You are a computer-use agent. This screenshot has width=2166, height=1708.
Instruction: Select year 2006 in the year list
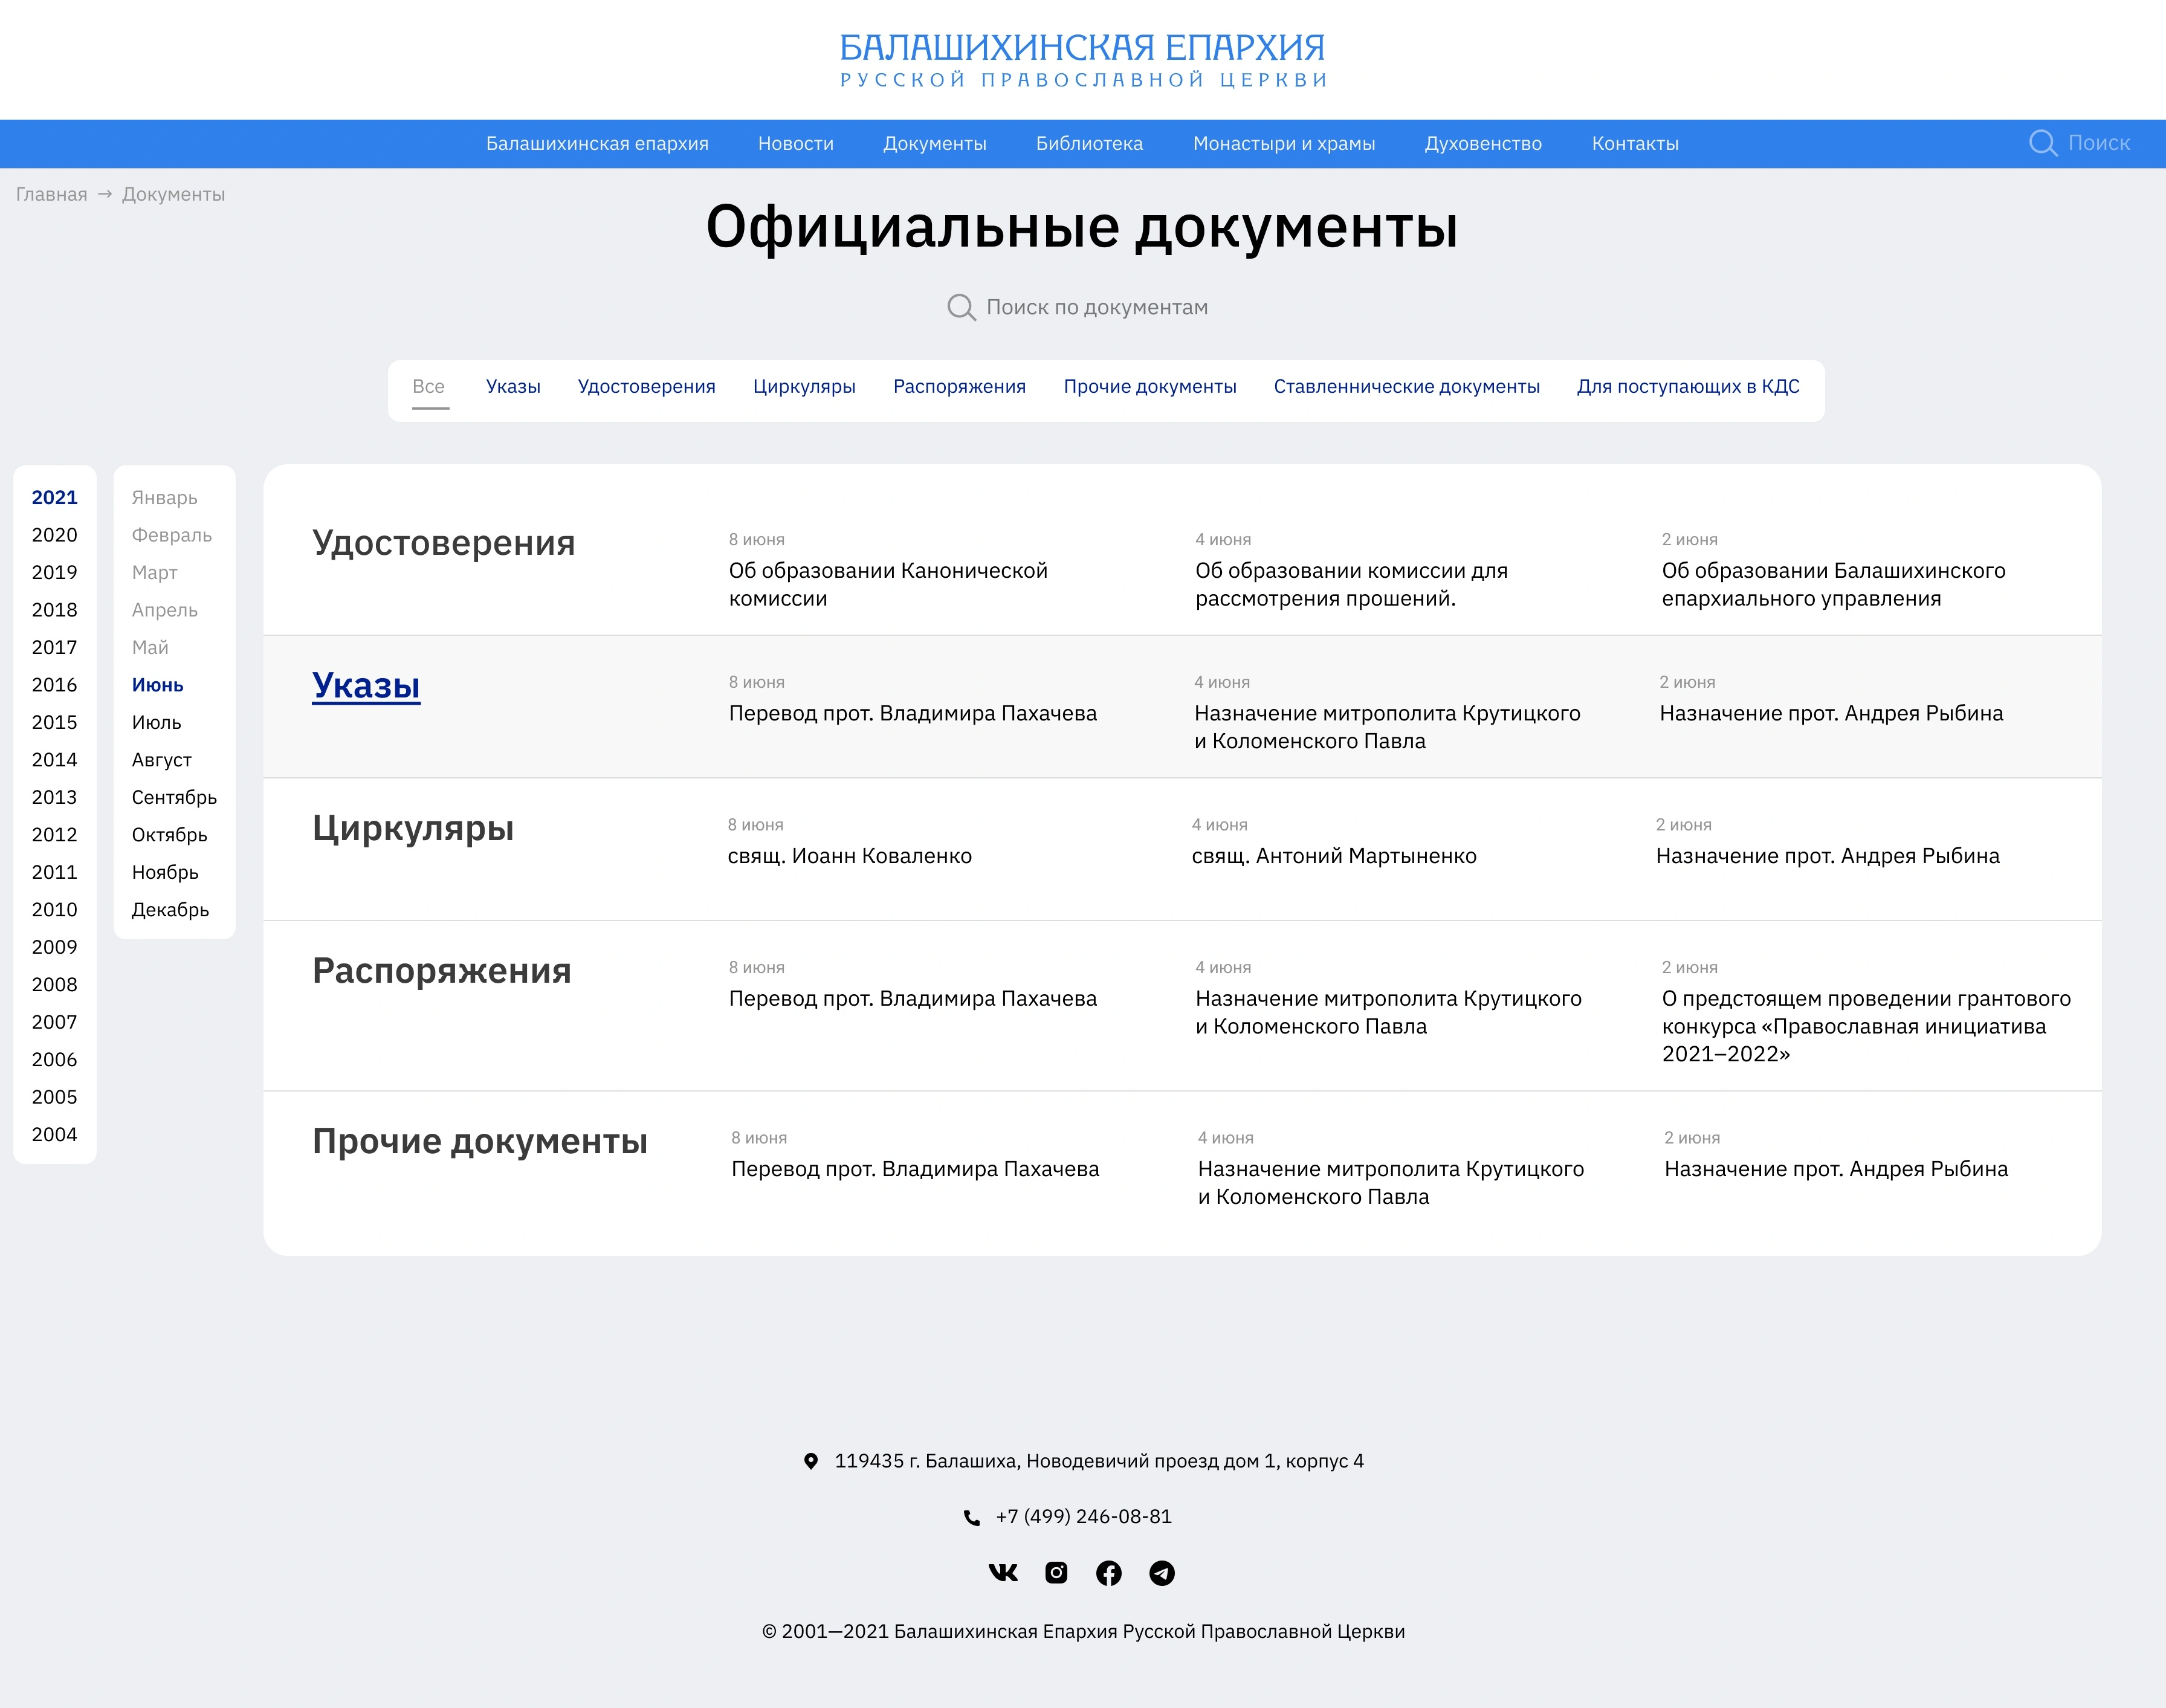coord(54,1059)
